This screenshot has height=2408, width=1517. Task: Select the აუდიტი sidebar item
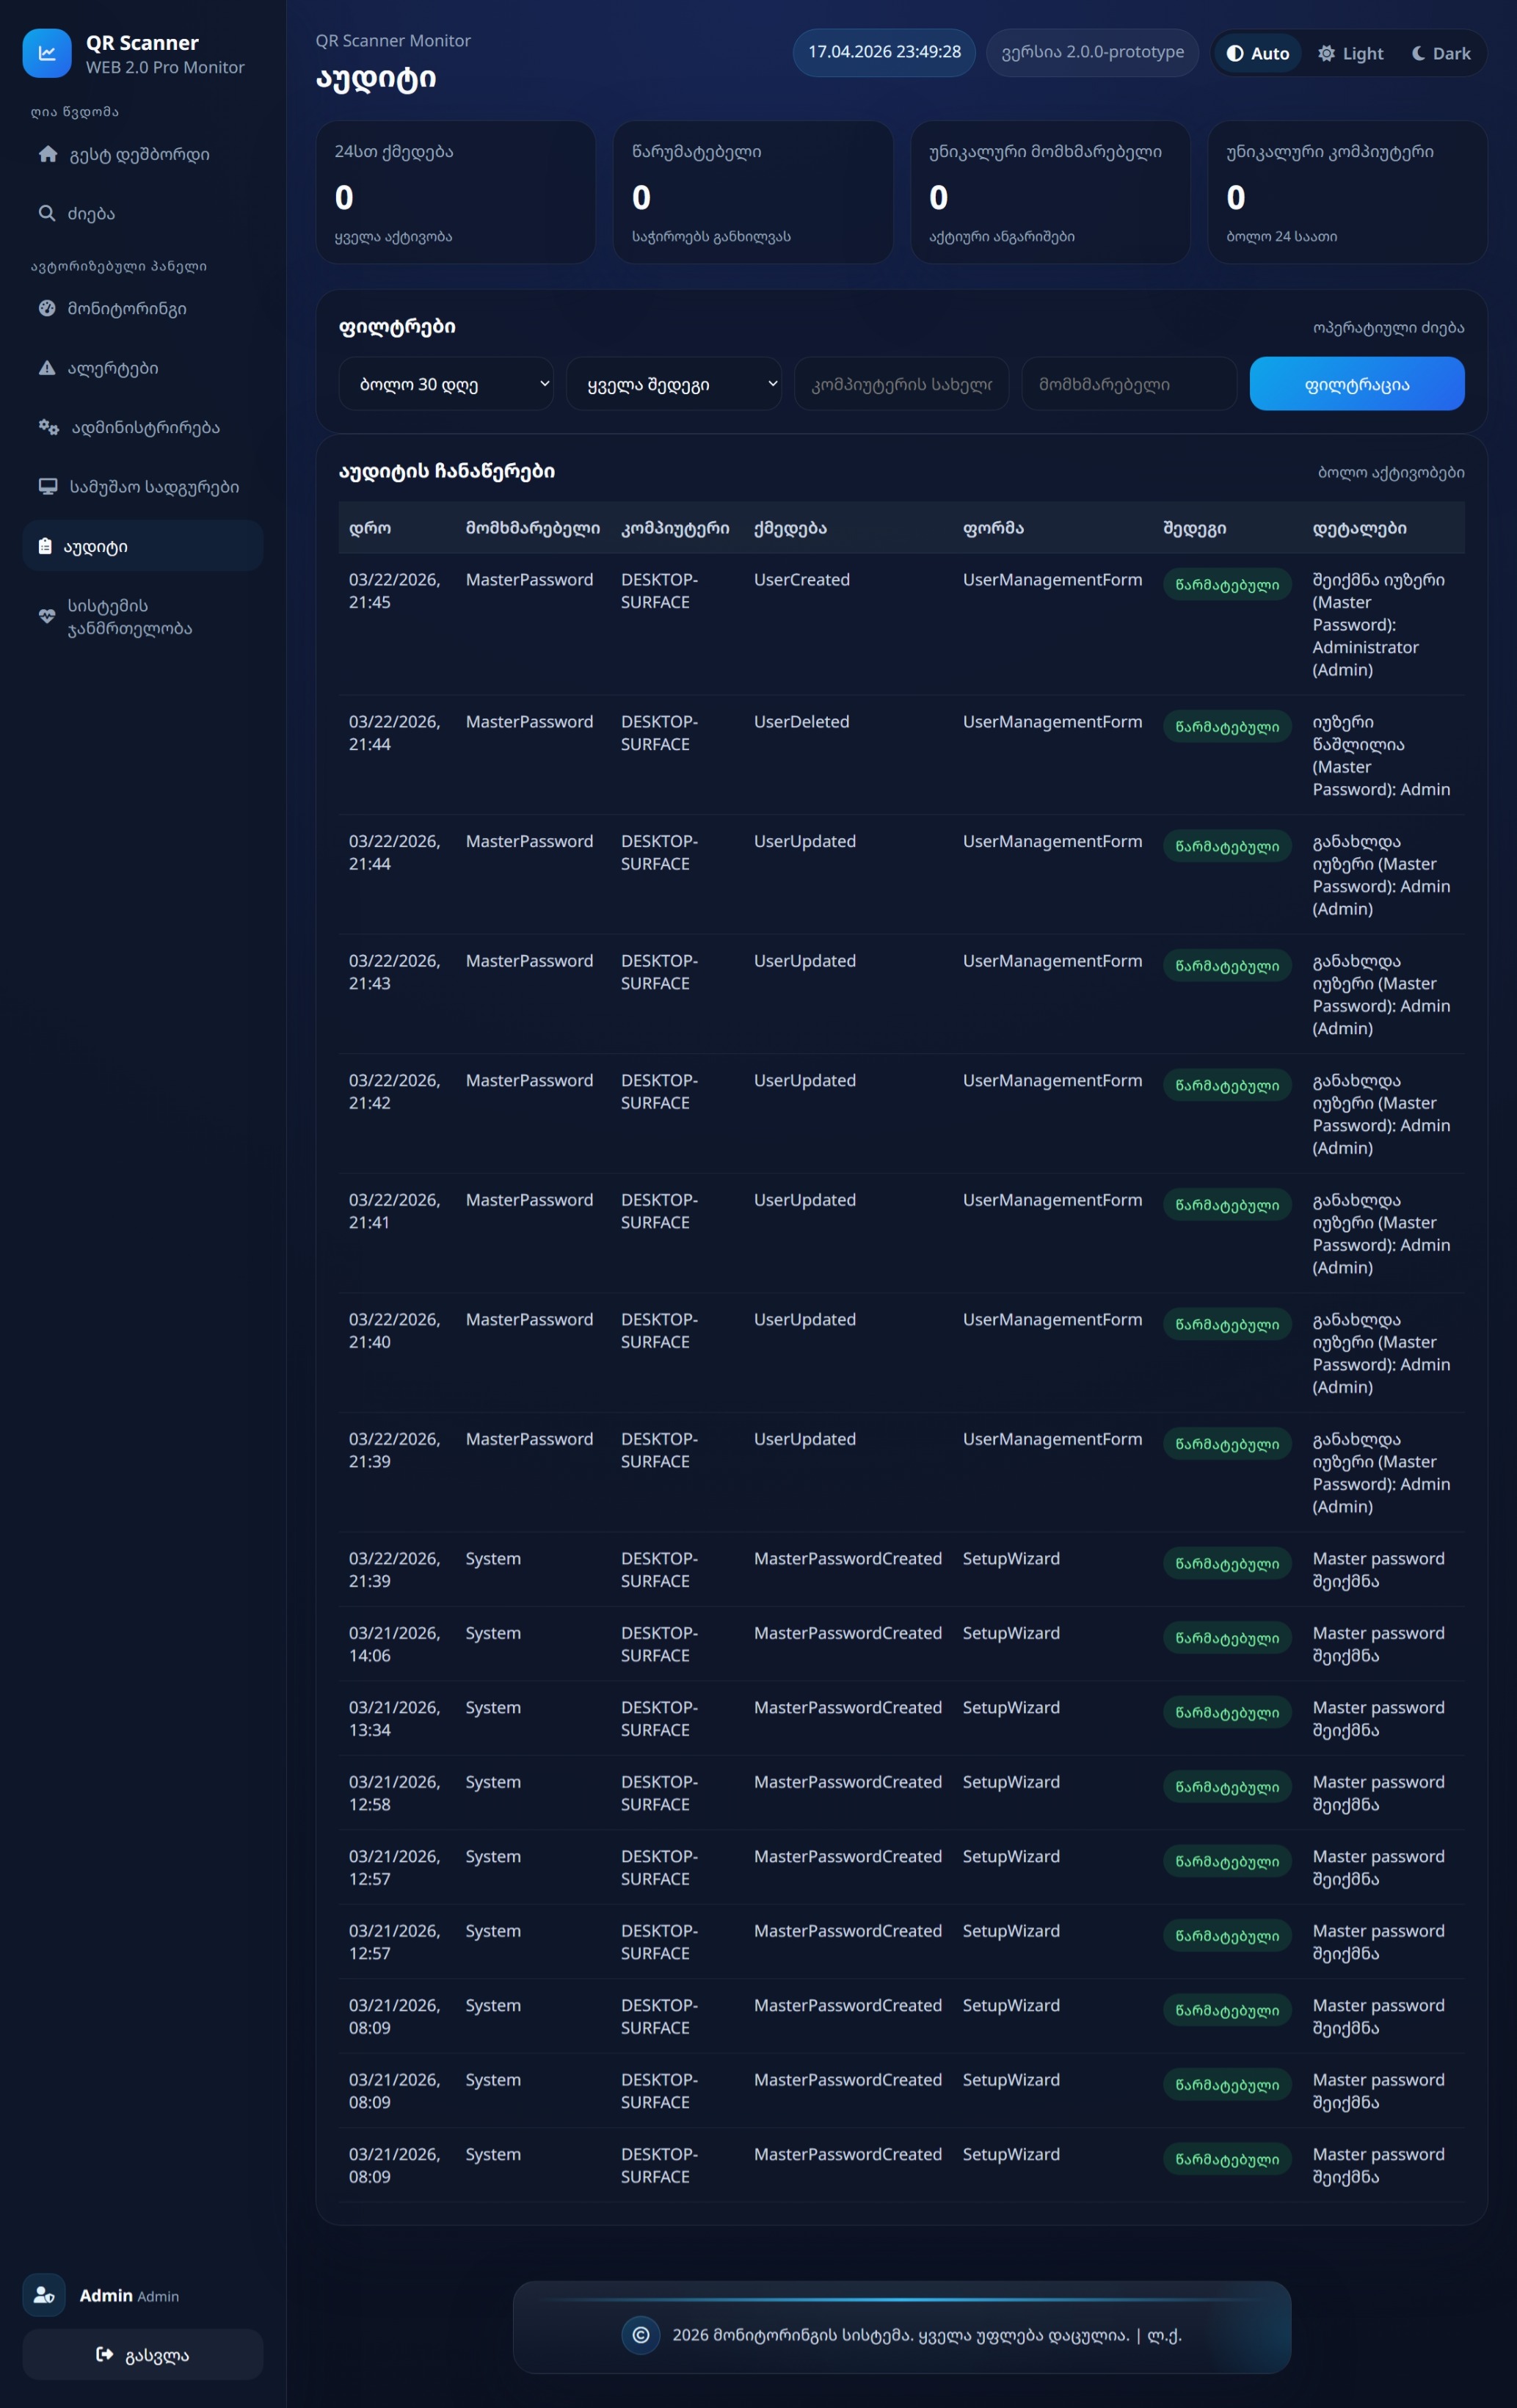(x=143, y=546)
